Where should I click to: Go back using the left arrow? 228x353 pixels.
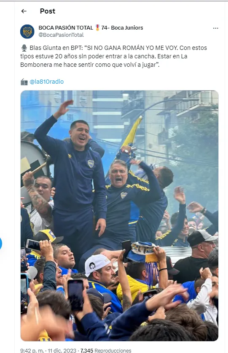(x=24, y=11)
